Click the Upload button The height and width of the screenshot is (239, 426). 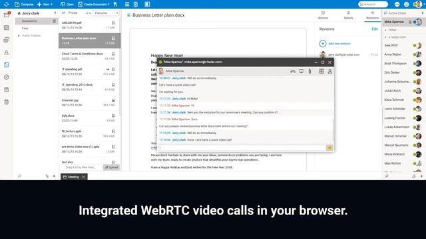111,167
